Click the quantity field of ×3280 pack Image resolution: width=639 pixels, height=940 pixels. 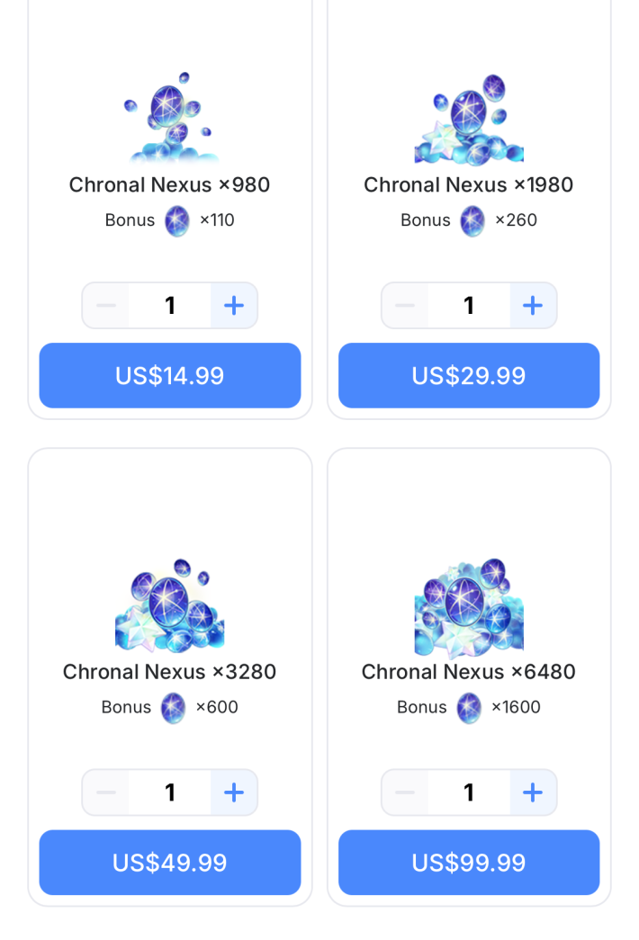170,792
